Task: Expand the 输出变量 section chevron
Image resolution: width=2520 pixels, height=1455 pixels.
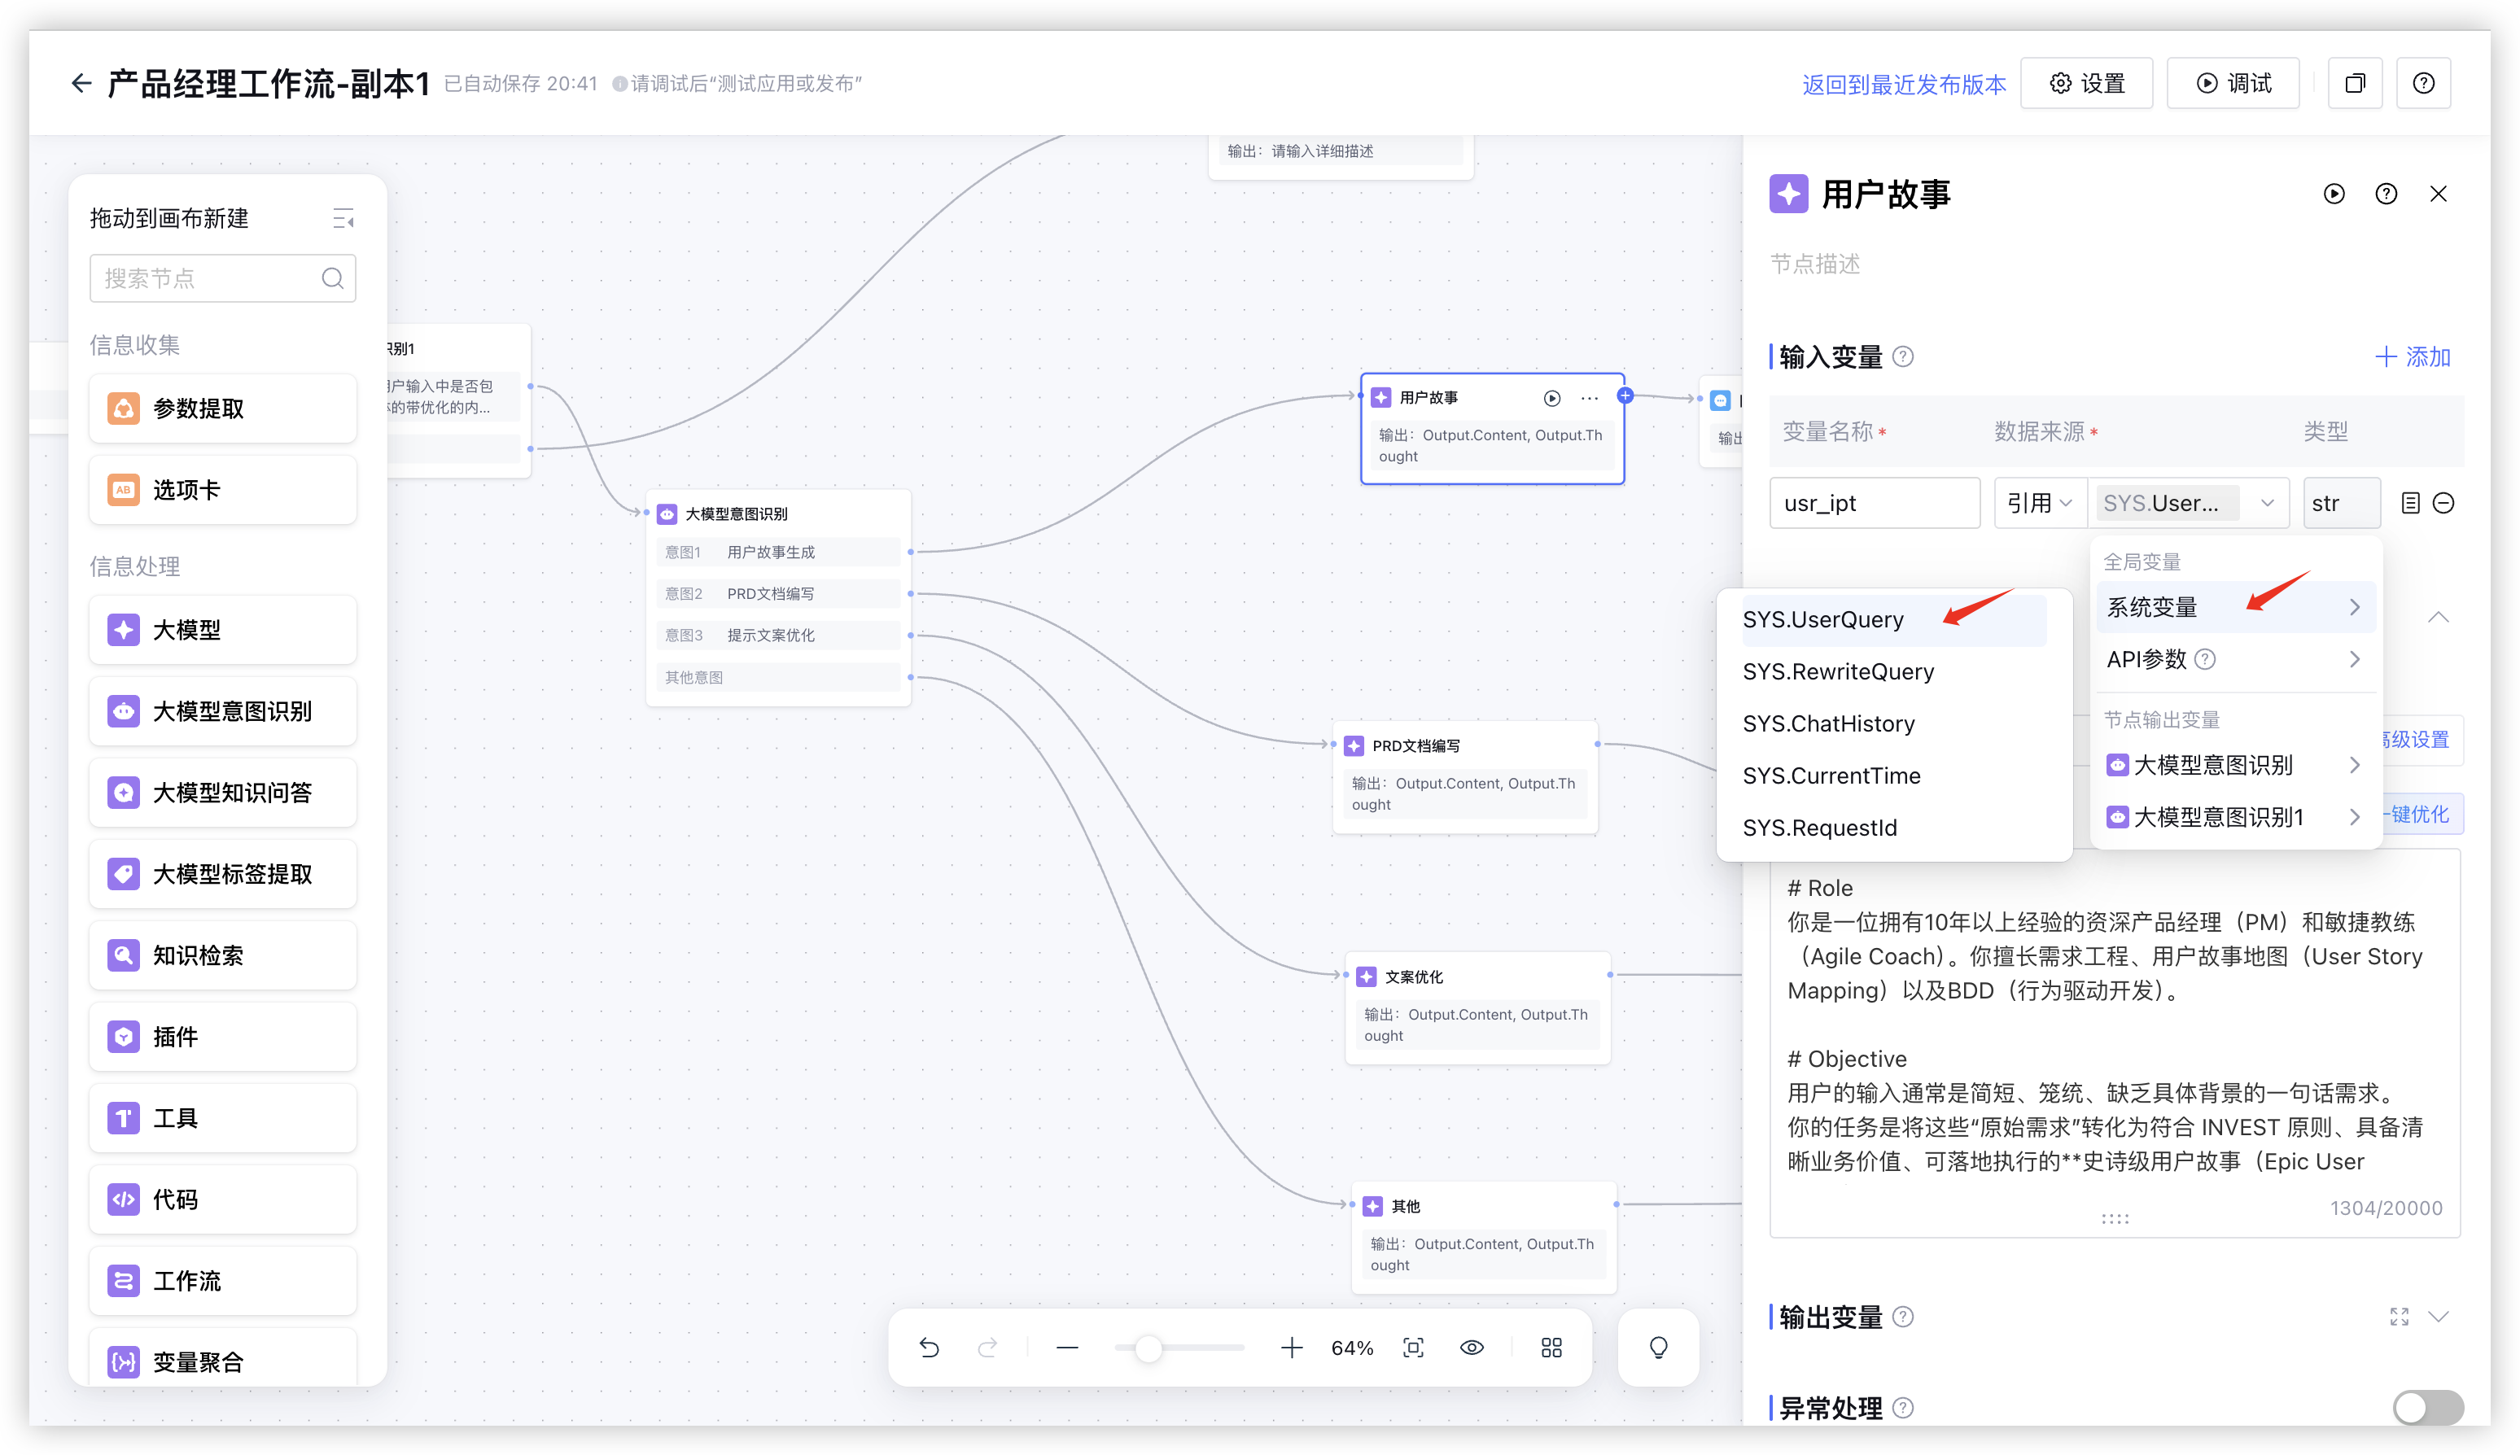Action: pyautogui.click(x=2438, y=1316)
